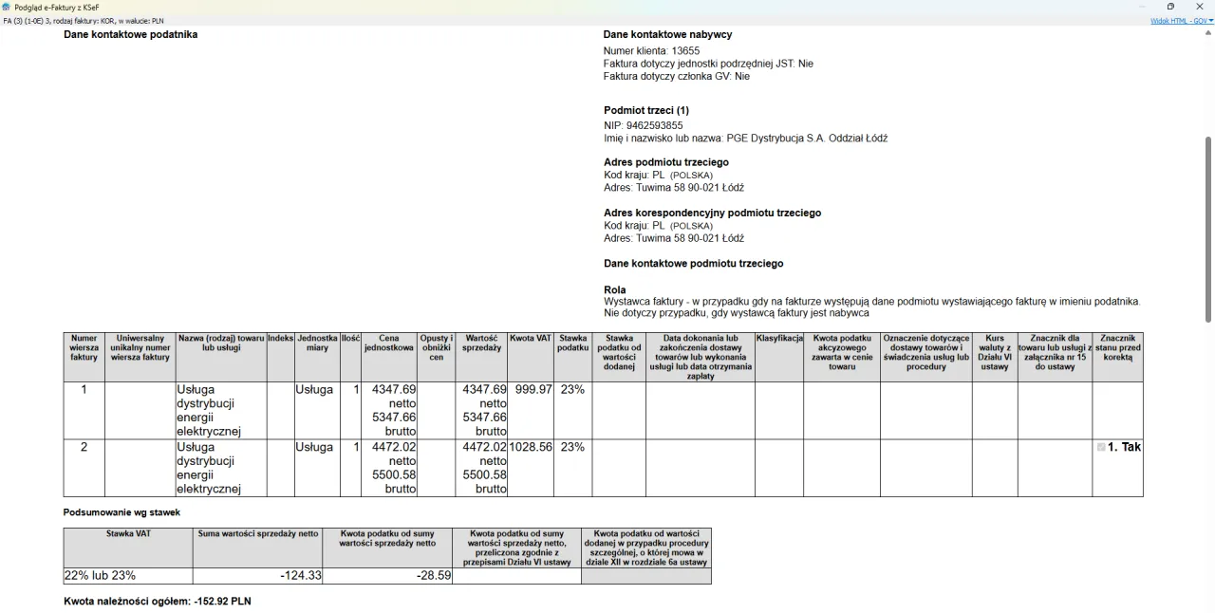This screenshot has width=1215, height=613.
Task: Click the 'Stawka podatku' column header
Action: tap(572, 343)
